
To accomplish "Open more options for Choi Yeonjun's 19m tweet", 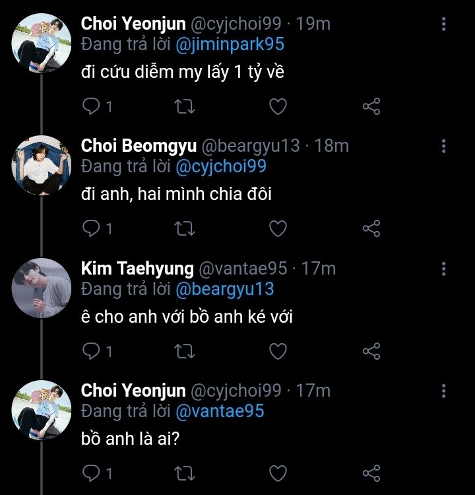I will click(x=443, y=24).
